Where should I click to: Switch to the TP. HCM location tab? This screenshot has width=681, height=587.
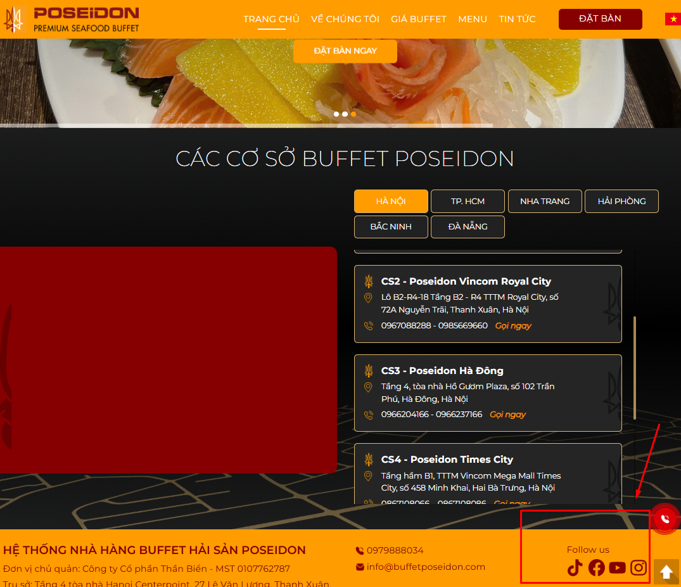[468, 201]
